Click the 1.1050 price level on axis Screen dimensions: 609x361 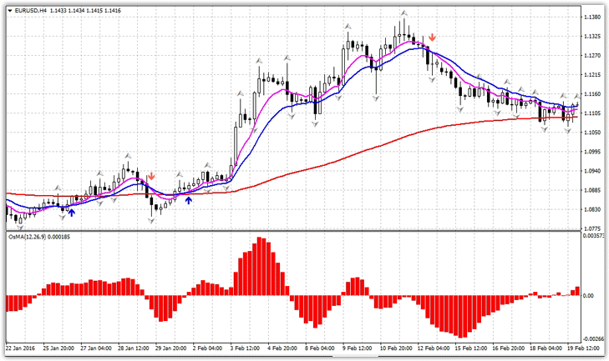[x=593, y=133]
